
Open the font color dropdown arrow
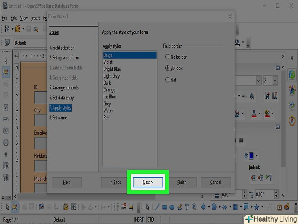pyautogui.click(x=260, y=113)
